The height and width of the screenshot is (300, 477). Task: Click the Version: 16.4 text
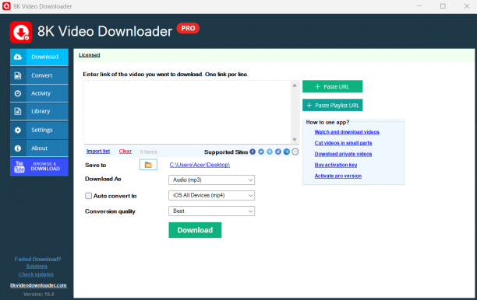[39, 295]
